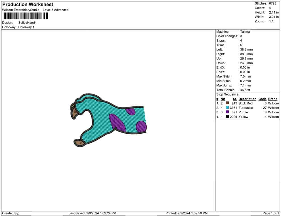The height and width of the screenshot is (216, 281).
Task: Click the 'Code' column header
Action: (262, 99)
